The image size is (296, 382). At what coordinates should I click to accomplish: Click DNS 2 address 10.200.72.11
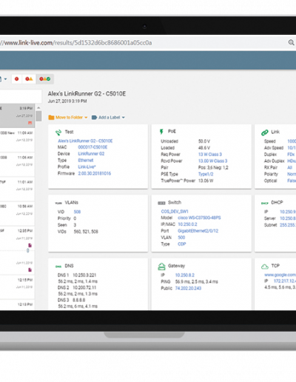tap(84, 288)
